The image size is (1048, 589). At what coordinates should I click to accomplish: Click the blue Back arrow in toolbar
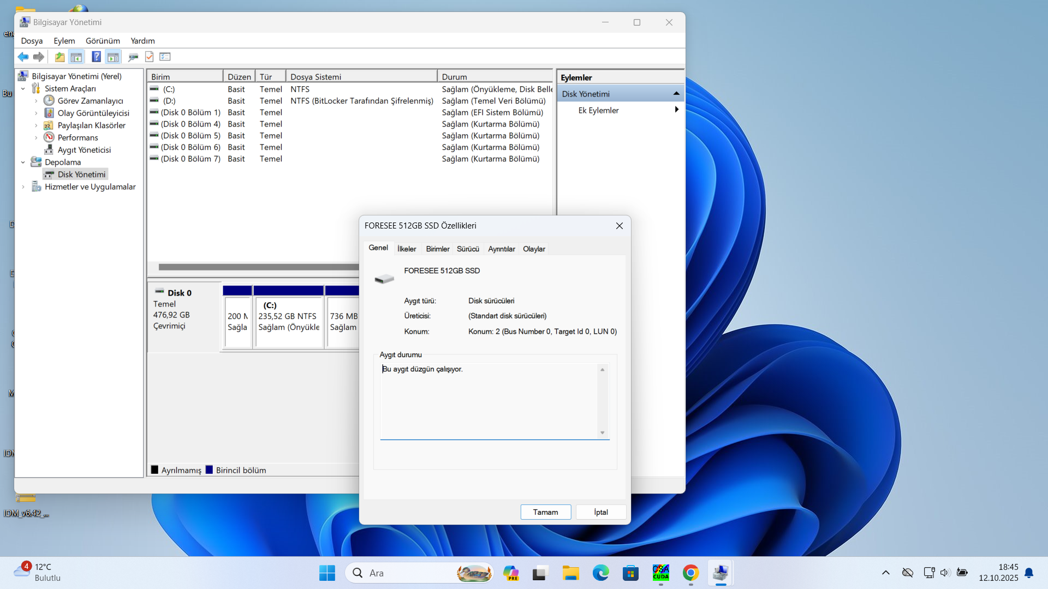23,57
